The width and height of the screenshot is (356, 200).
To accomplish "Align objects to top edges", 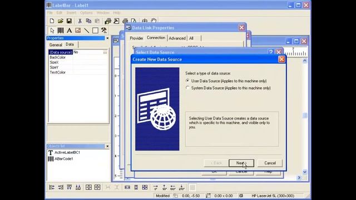I will click(x=69, y=187).
